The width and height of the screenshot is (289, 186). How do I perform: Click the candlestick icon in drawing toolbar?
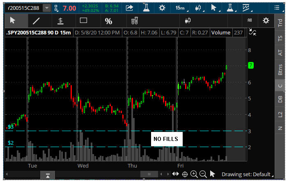click(188, 20)
